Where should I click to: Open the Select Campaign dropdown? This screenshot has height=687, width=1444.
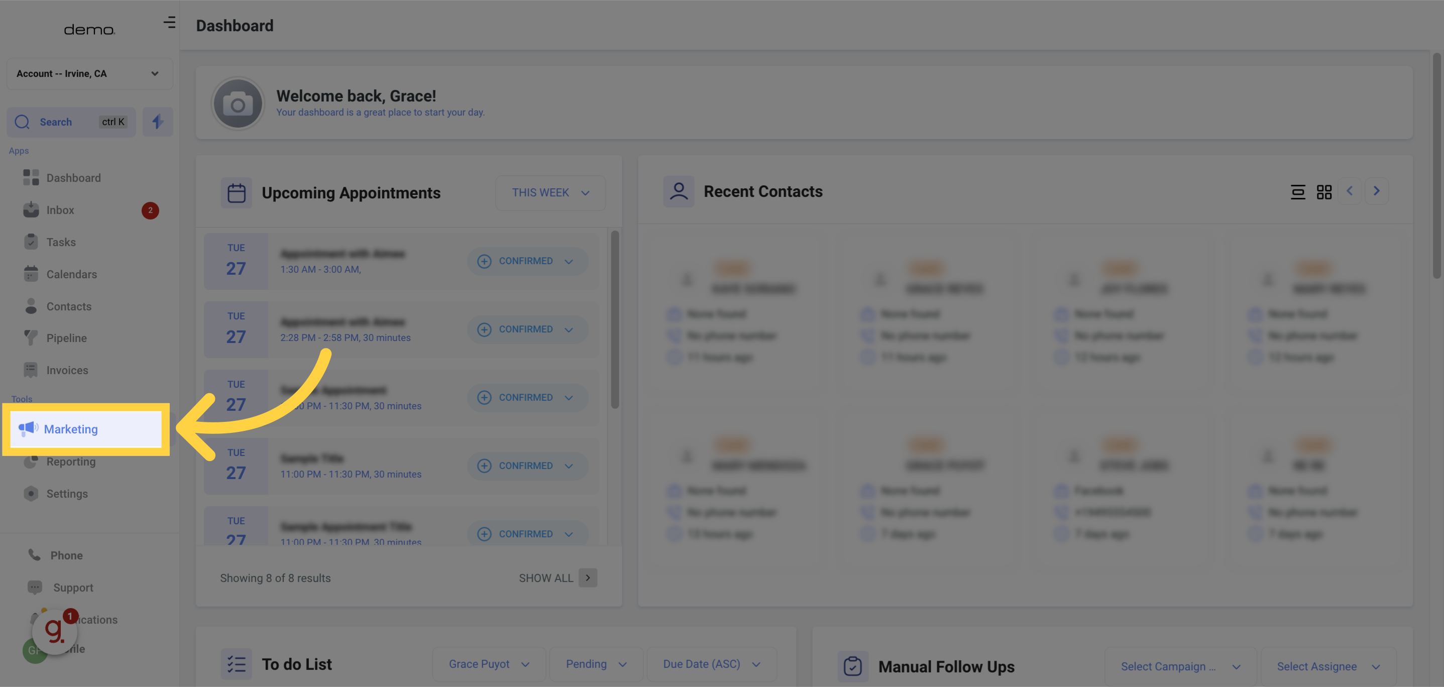pyautogui.click(x=1180, y=666)
